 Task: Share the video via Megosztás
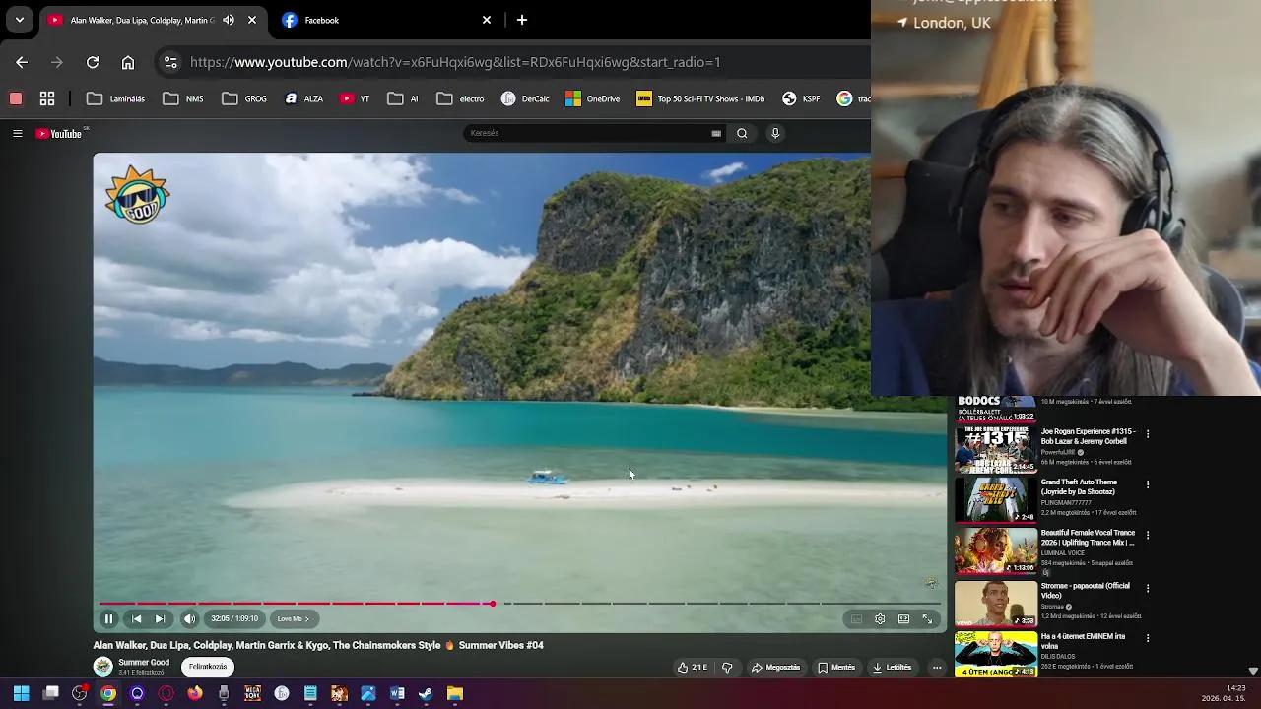(x=775, y=668)
